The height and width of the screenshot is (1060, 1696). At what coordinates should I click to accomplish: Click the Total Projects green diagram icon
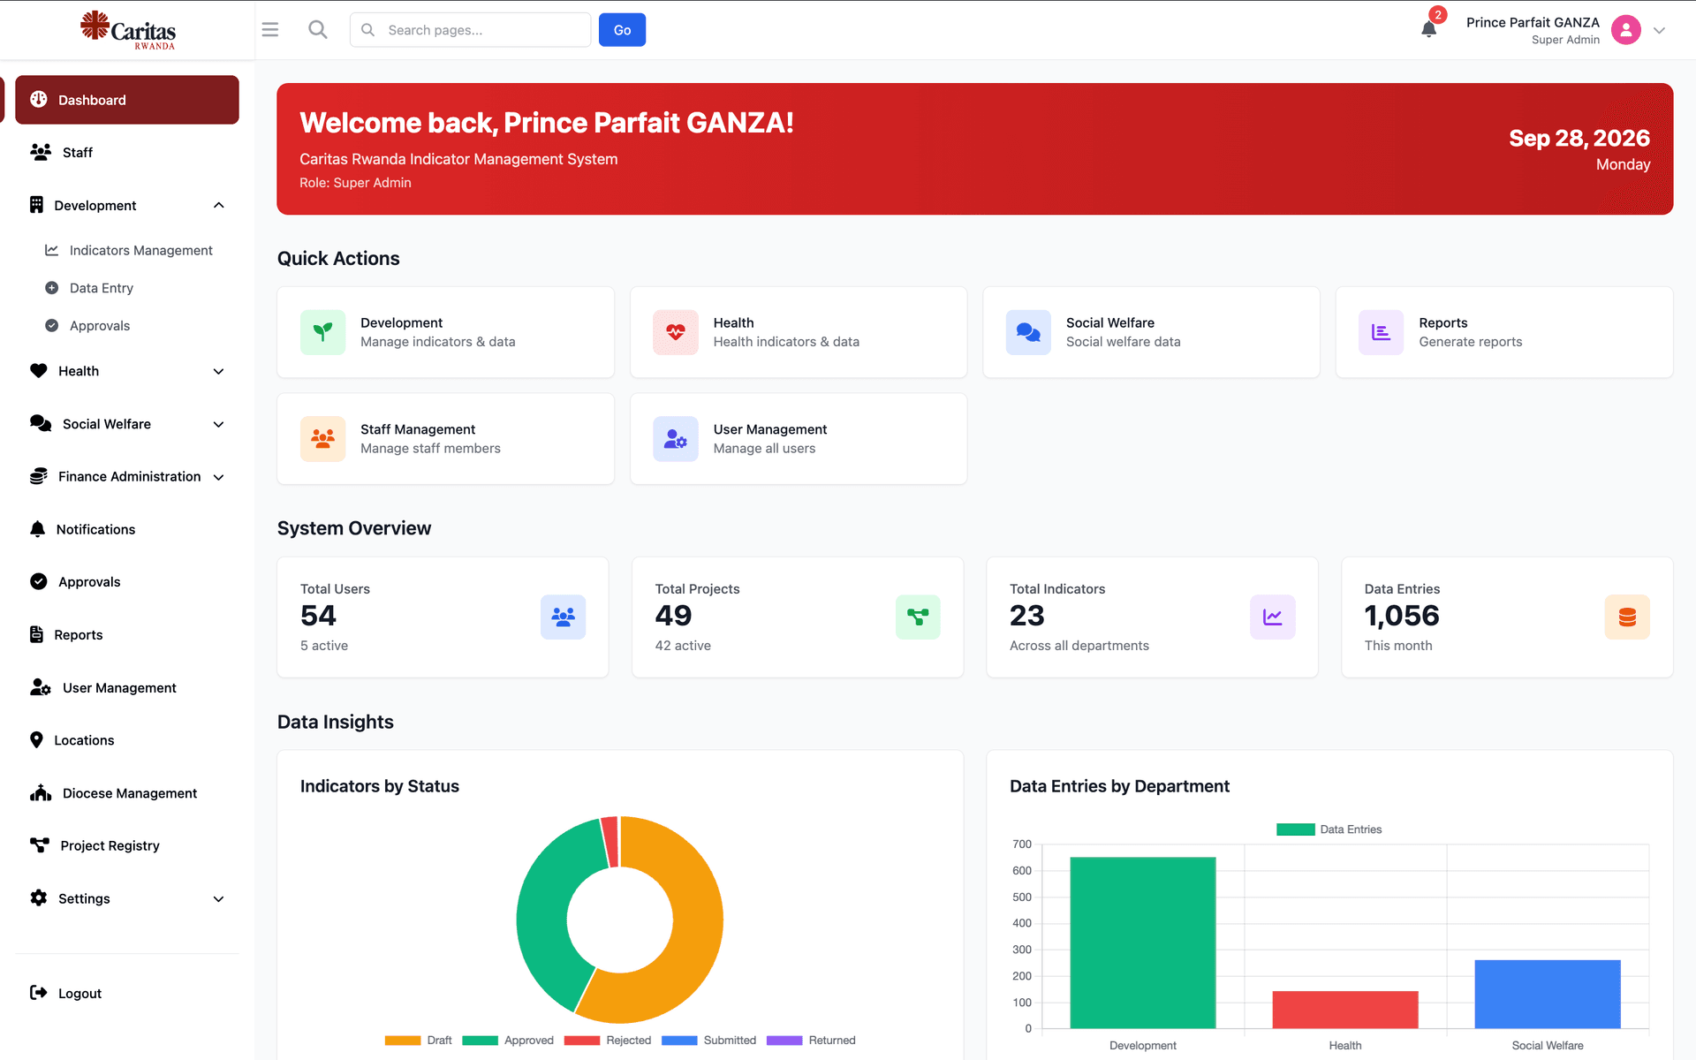(x=918, y=617)
